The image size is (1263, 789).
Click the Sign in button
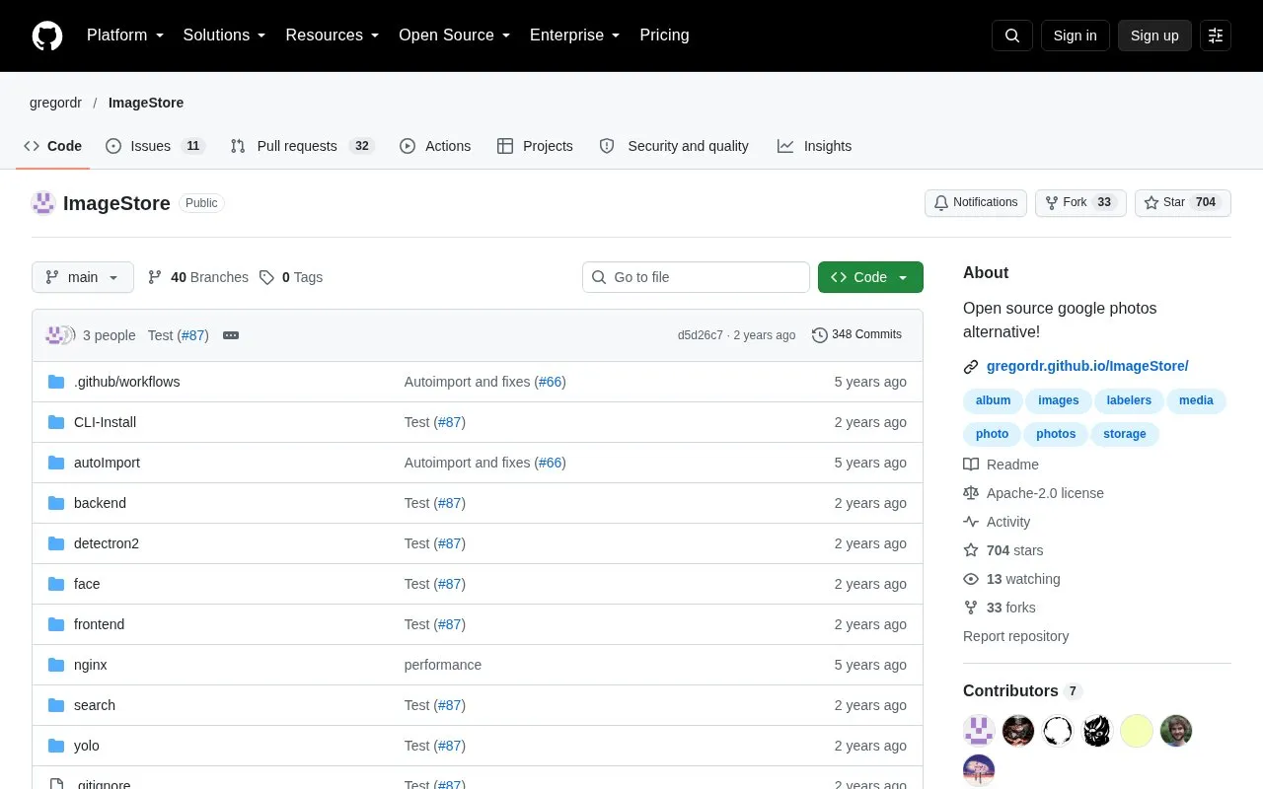click(x=1075, y=36)
